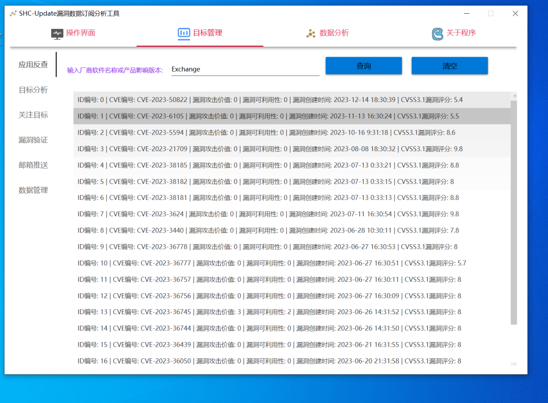The image size is (548, 403).
Task: Click the 清空 button
Action: tap(450, 65)
